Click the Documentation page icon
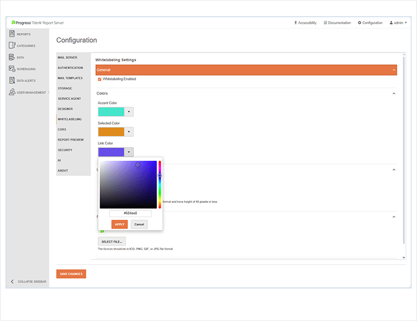The width and height of the screenshot is (417, 321). (325, 23)
